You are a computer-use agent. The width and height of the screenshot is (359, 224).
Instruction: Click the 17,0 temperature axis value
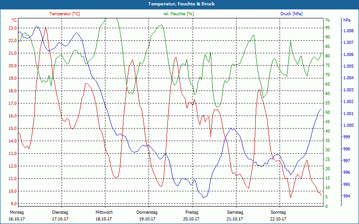tap(13, 103)
